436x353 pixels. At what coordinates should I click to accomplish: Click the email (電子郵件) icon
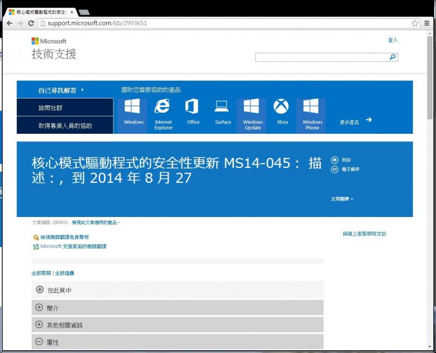335,169
